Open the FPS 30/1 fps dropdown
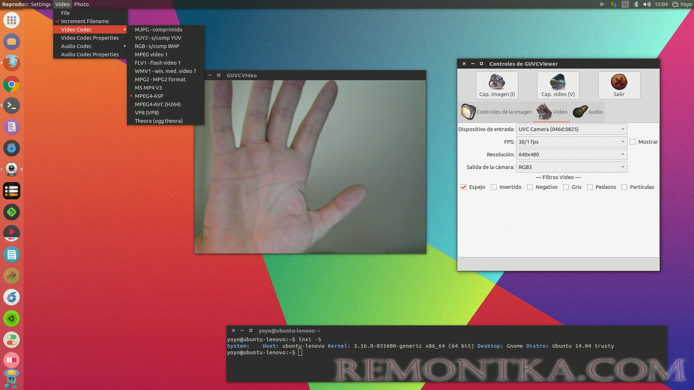694x390 pixels. tap(571, 142)
